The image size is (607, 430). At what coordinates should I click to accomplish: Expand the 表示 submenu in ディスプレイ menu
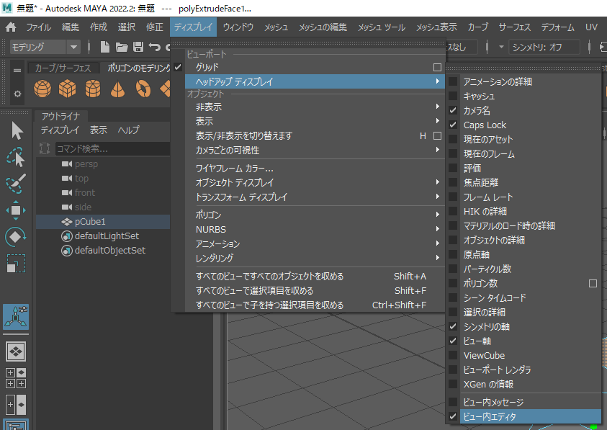point(315,121)
